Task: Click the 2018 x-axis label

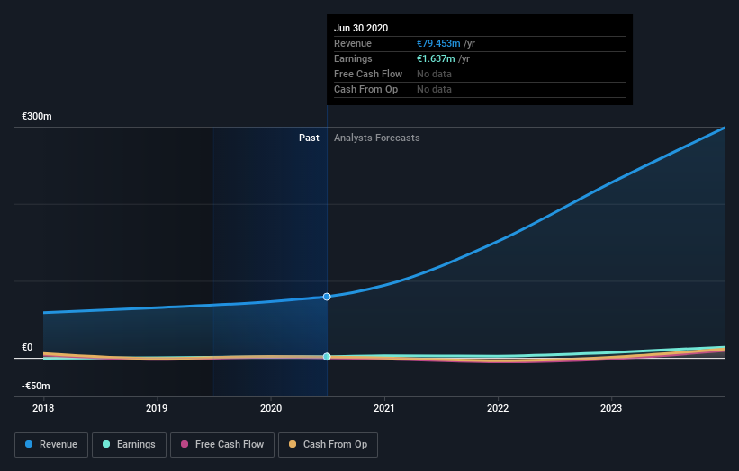Action: 43,408
